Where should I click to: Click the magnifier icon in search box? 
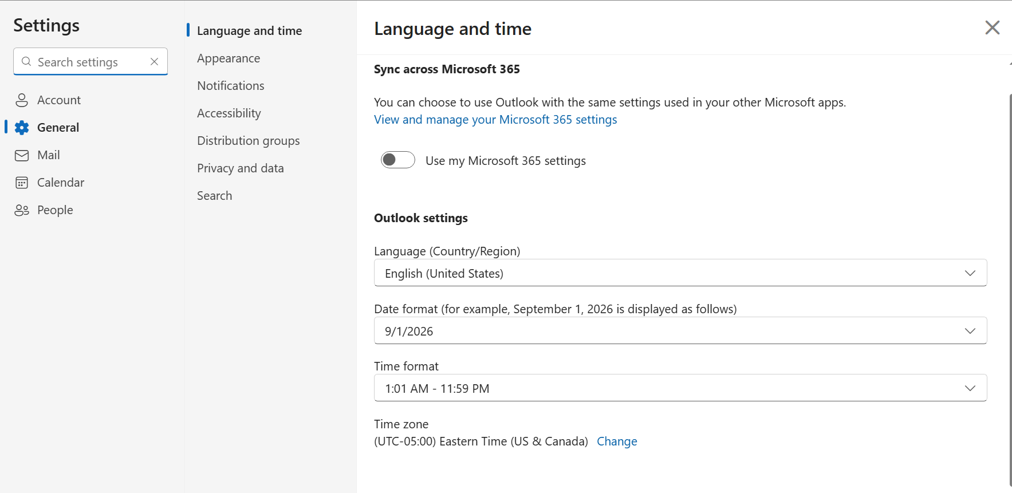[x=26, y=62]
